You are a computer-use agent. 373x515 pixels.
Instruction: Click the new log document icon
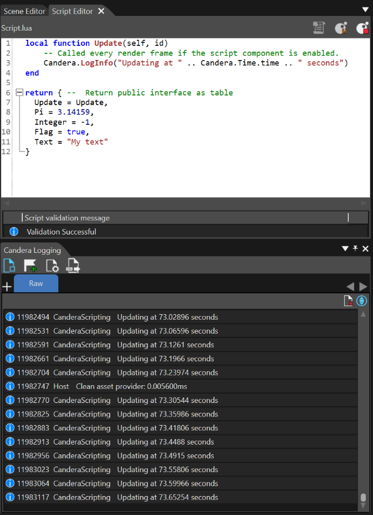coord(9,265)
